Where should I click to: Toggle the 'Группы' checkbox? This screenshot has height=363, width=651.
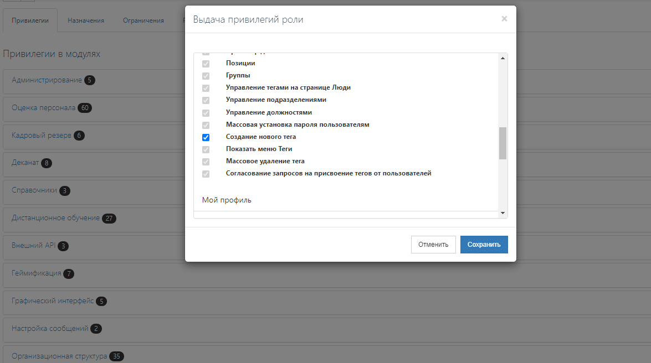pyautogui.click(x=206, y=76)
